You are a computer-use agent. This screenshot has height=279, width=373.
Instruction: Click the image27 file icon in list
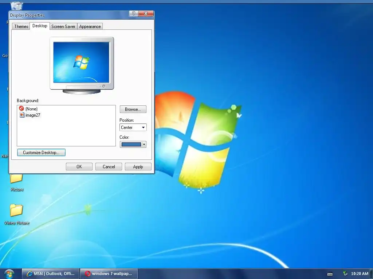pos(22,115)
